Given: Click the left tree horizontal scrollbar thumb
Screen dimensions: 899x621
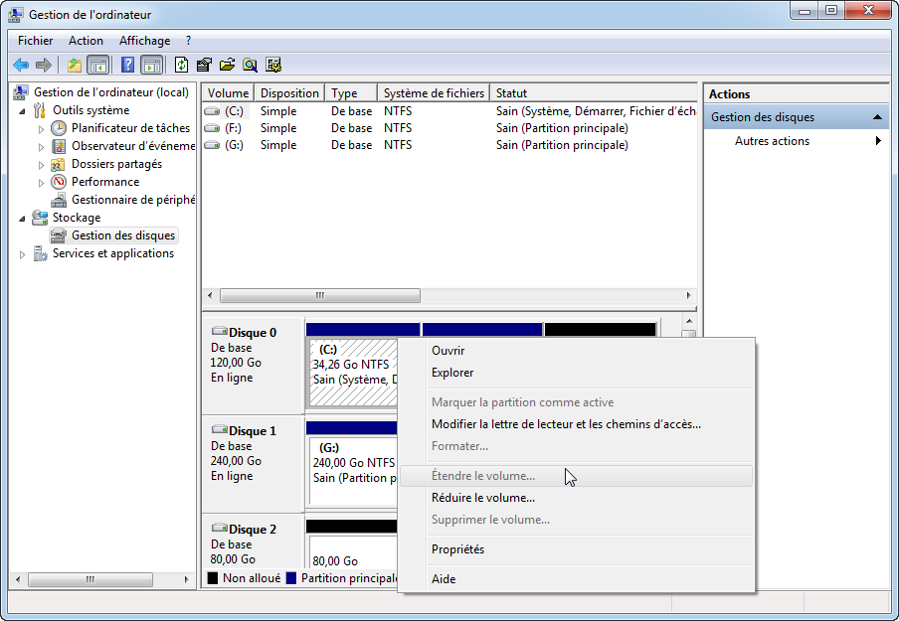Looking at the screenshot, I should click(x=90, y=579).
